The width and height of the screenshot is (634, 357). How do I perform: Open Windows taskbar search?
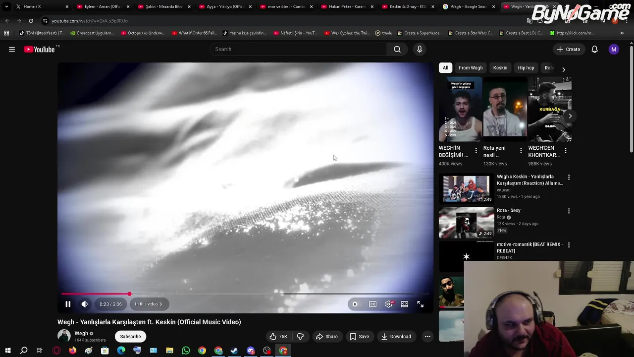(x=24, y=351)
